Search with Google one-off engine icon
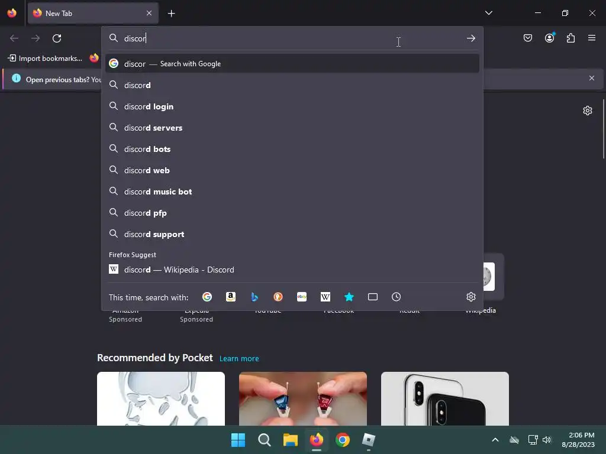Image resolution: width=606 pixels, height=454 pixels. (207, 297)
